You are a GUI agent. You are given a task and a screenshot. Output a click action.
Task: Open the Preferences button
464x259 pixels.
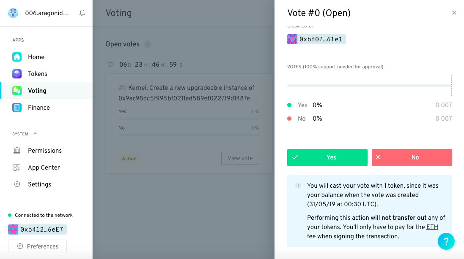(x=37, y=246)
